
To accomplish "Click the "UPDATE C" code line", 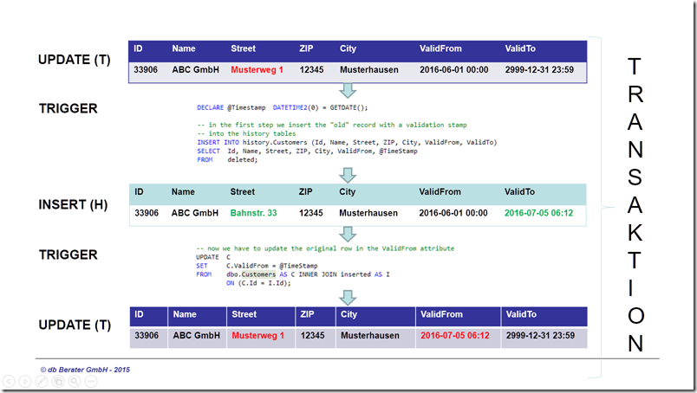I will coord(213,257).
